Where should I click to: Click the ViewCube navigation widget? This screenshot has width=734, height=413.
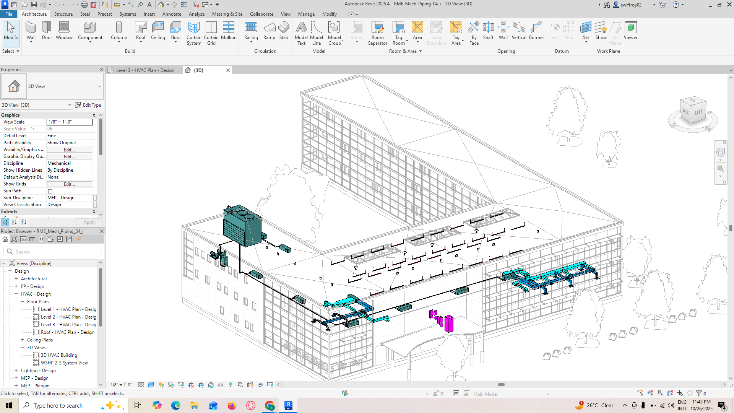point(693,111)
